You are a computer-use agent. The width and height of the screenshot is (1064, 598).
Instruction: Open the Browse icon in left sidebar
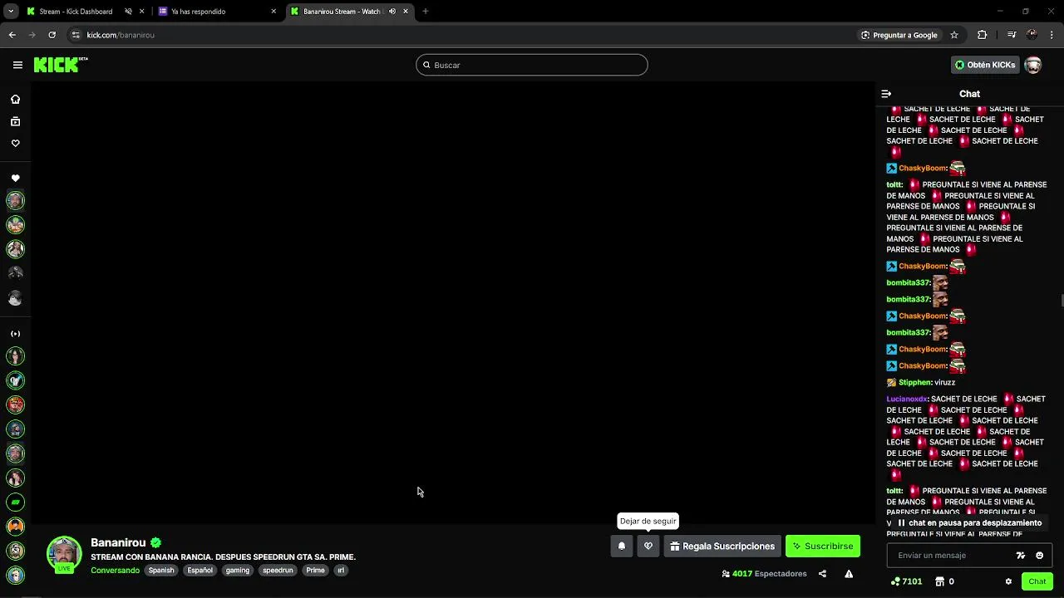click(15, 121)
